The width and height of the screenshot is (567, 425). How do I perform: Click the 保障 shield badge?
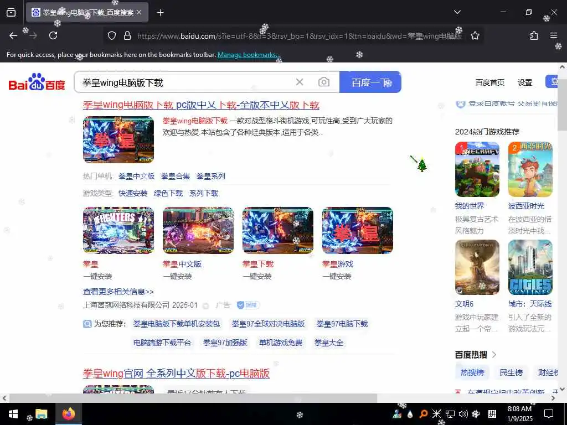(248, 305)
